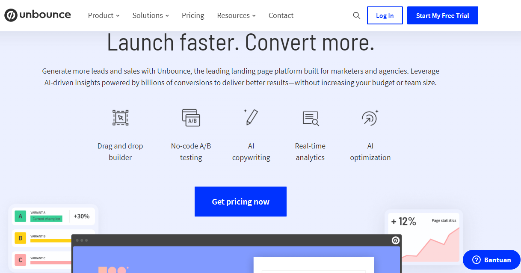
Task: Click the A/B testing window icon
Action: coord(191,118)
